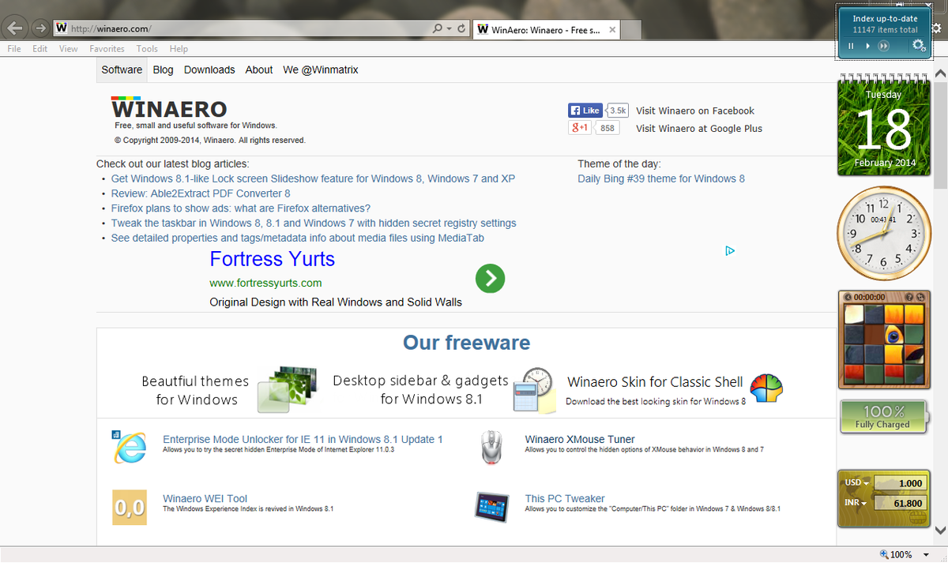Viewport: 948px width, 563px height.
Task: Click the scrollbar down arrow
Action: click(x=940, y=531)
